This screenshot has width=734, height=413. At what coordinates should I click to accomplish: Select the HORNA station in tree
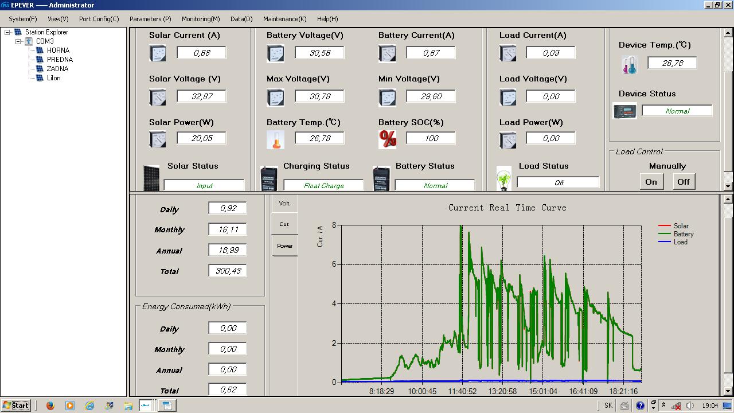58,50
